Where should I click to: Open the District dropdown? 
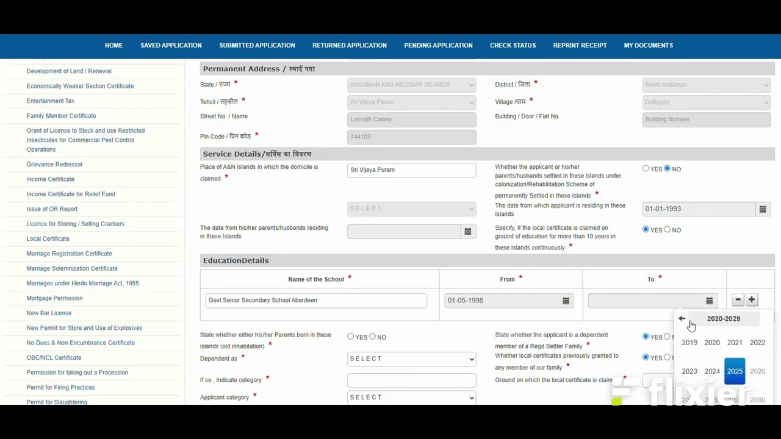point(707,85)
